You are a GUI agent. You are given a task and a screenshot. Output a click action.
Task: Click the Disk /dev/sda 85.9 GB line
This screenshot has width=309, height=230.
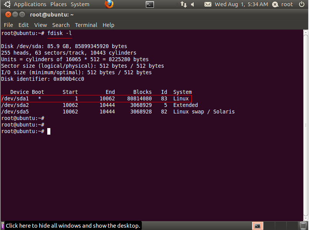(x=64, y=47)
